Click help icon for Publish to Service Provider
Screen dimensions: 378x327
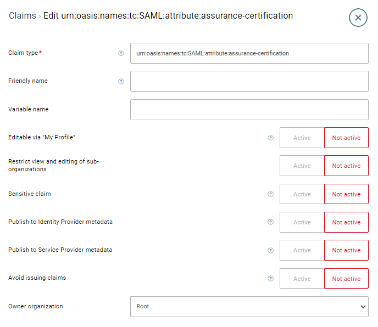pyautogui.click(x=270, y=250)
